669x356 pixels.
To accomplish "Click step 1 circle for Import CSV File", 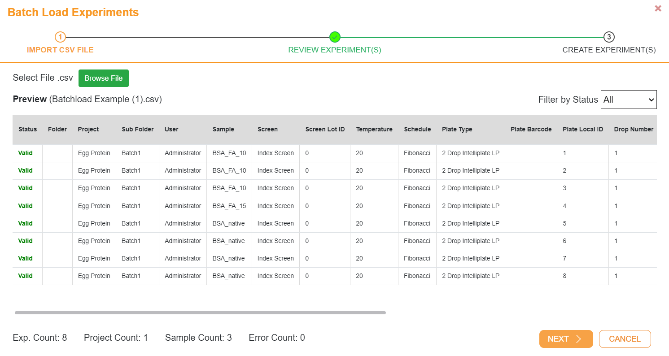I will tap(60, 37).
